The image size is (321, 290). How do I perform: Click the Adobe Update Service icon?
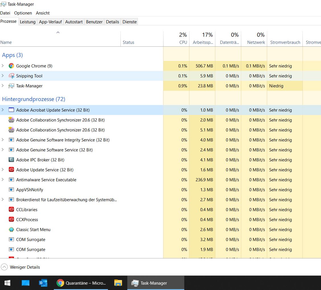pyautogui.click(x=11, y=170)
